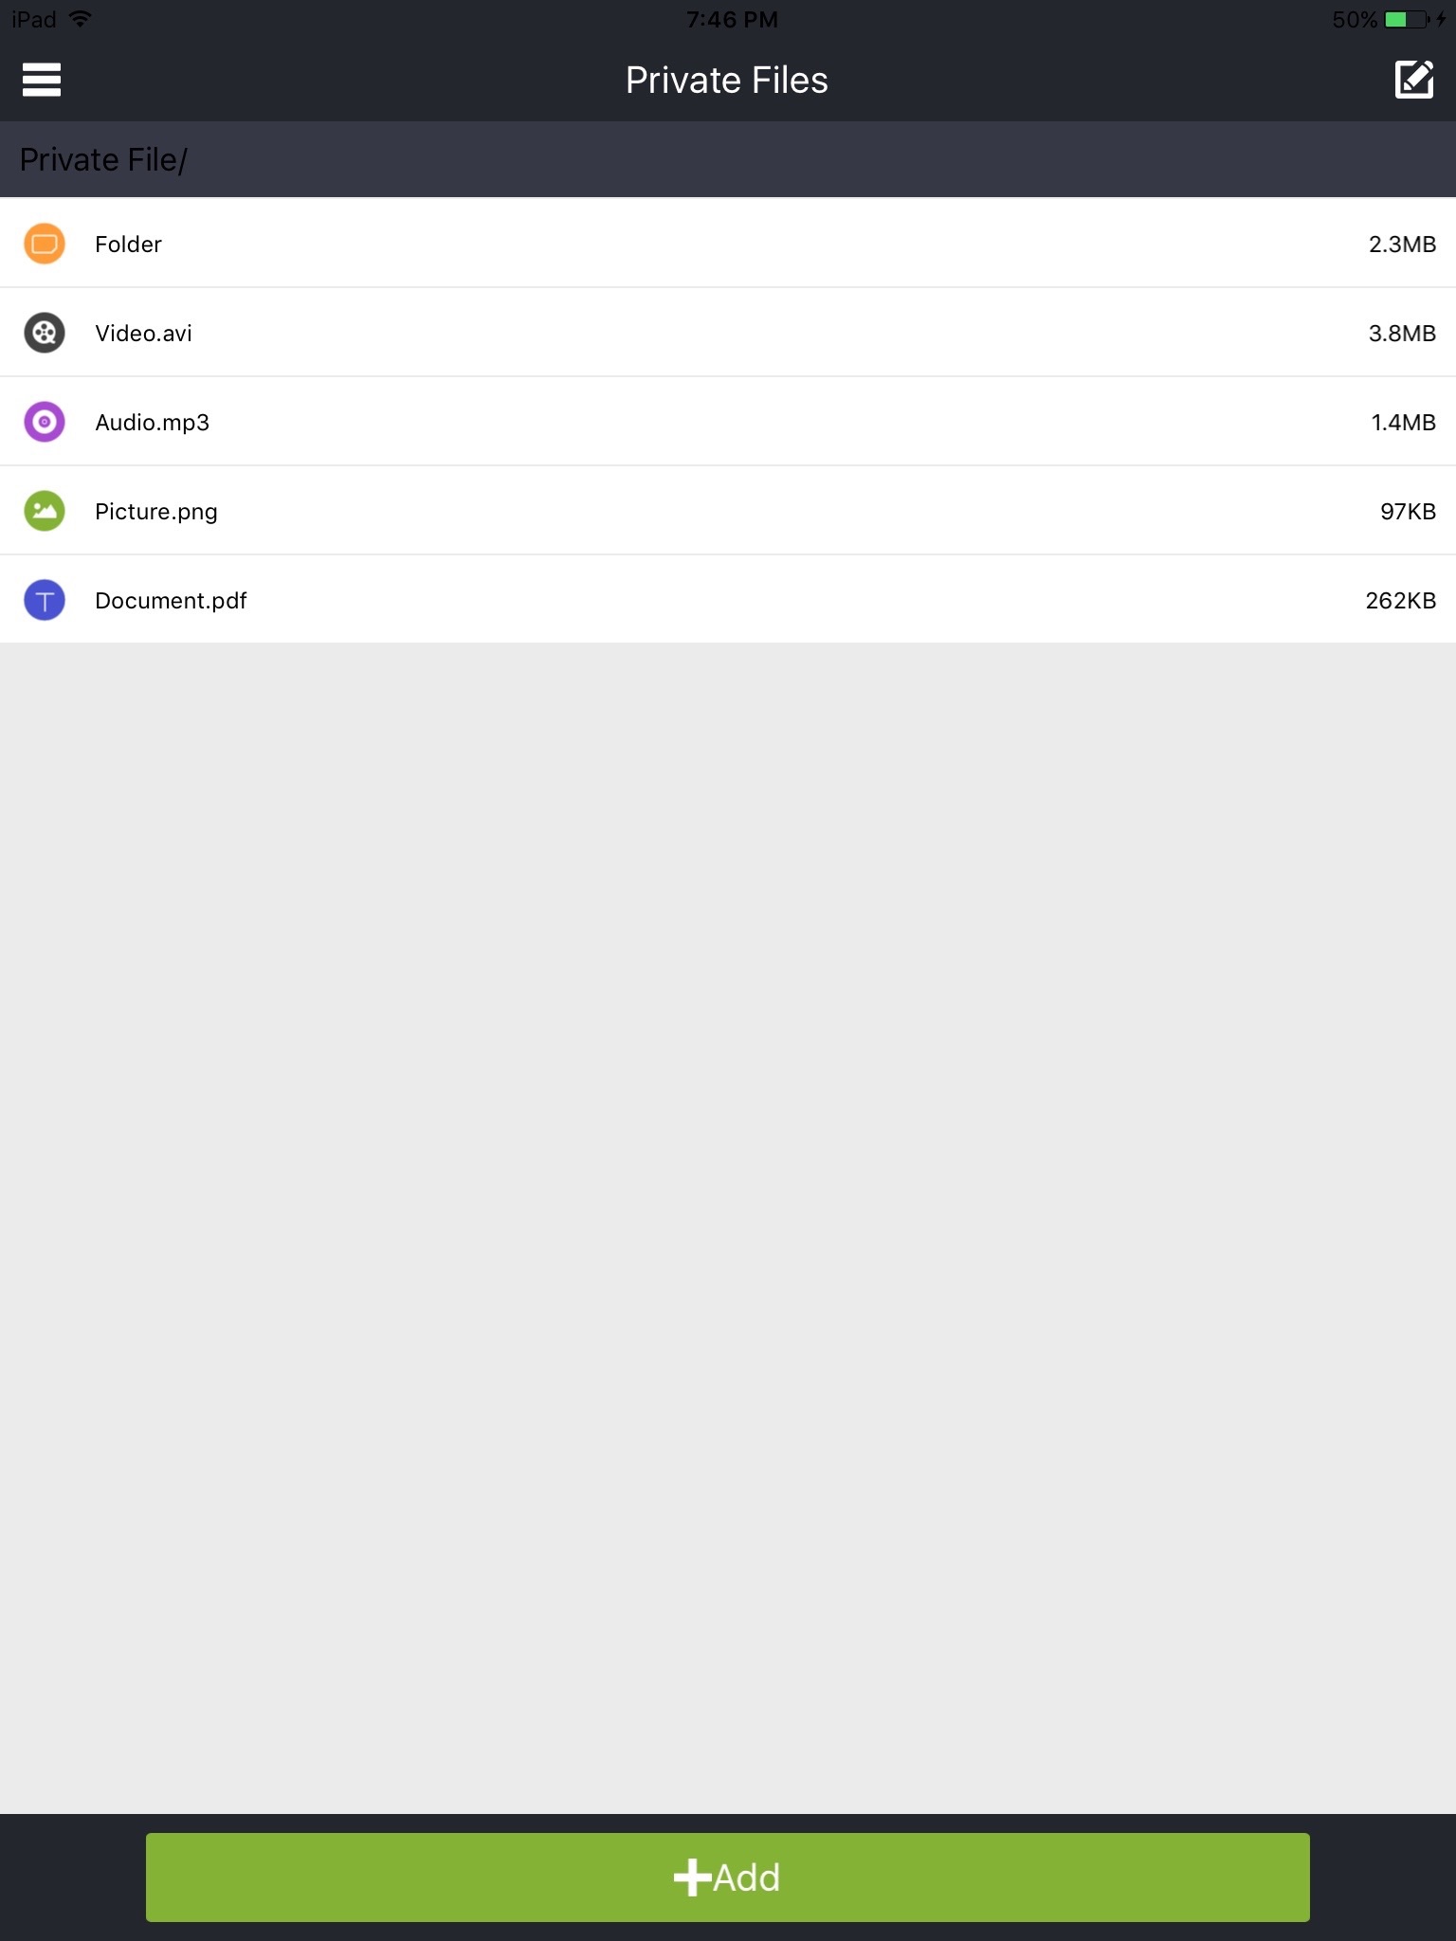The height and width of the screenshot is (1941, 1456).
Task: Select Audio.mp3 file name
Action: [152, 423]
